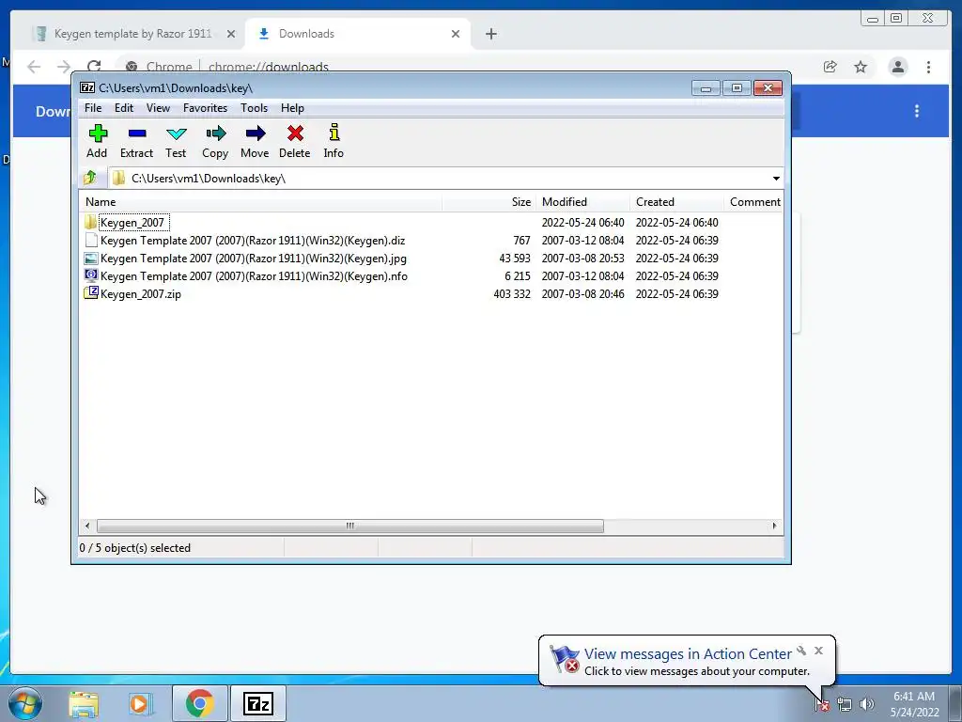Launch Windows Media Player from taskbar
The image size is (962, 722).
pos(139,703)
